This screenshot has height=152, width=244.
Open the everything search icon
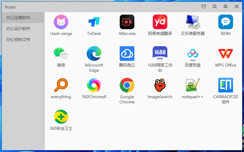click(61, 85)
